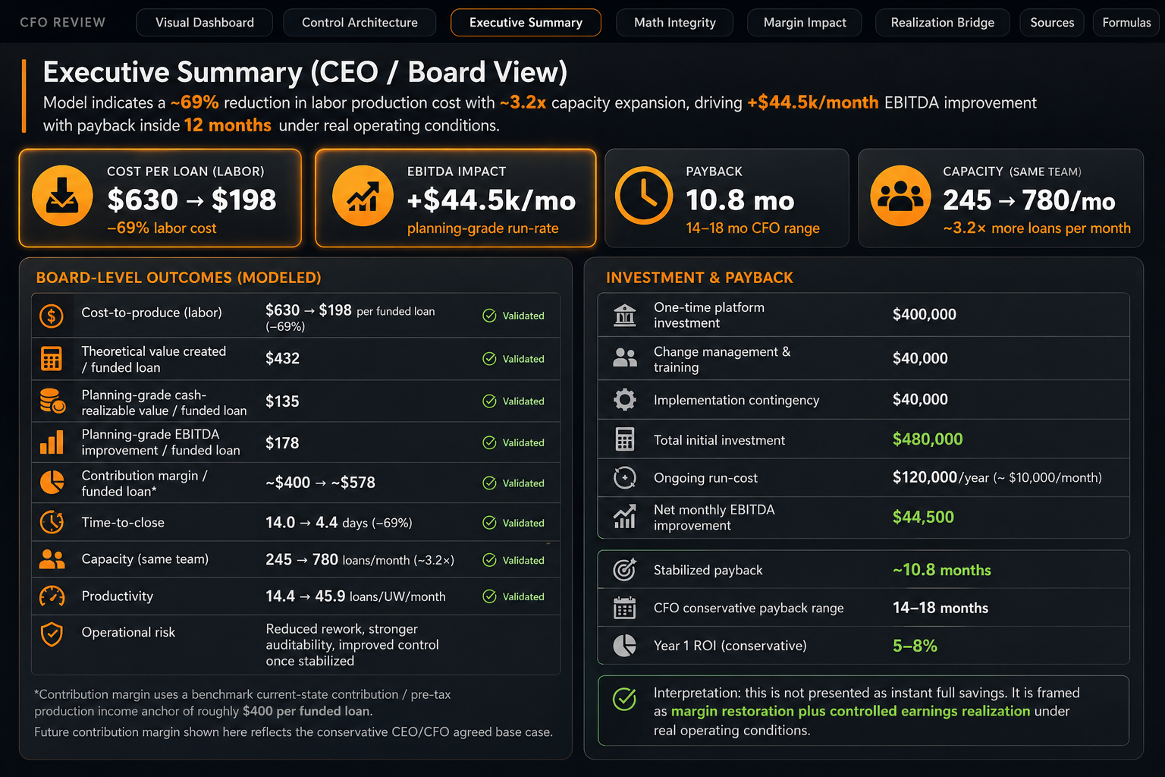Viewport: 1165px width, 777px height.
Task: Open the Visual Dashboard view
Action: pyautogui.click(x=204, y=22)
